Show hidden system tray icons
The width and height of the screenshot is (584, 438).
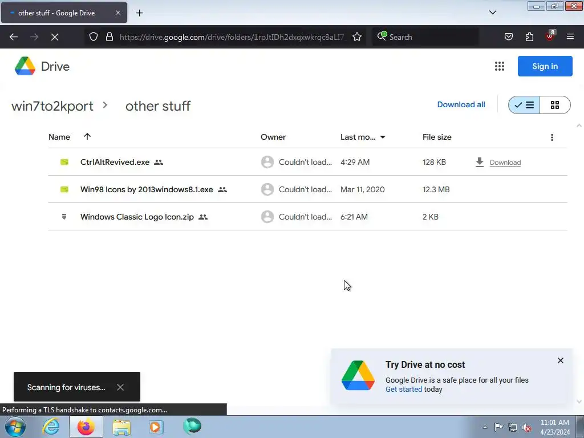485,427
